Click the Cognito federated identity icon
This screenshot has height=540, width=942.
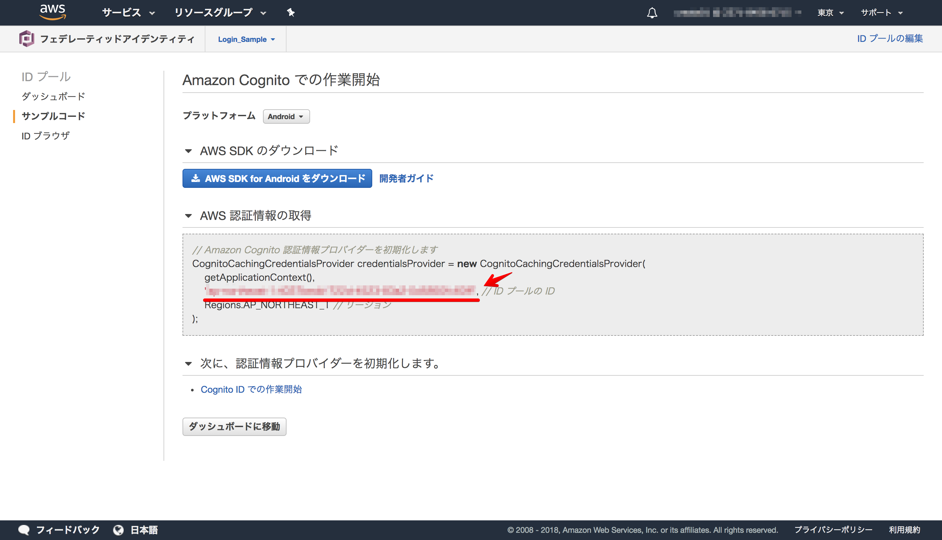pos(27,39)
